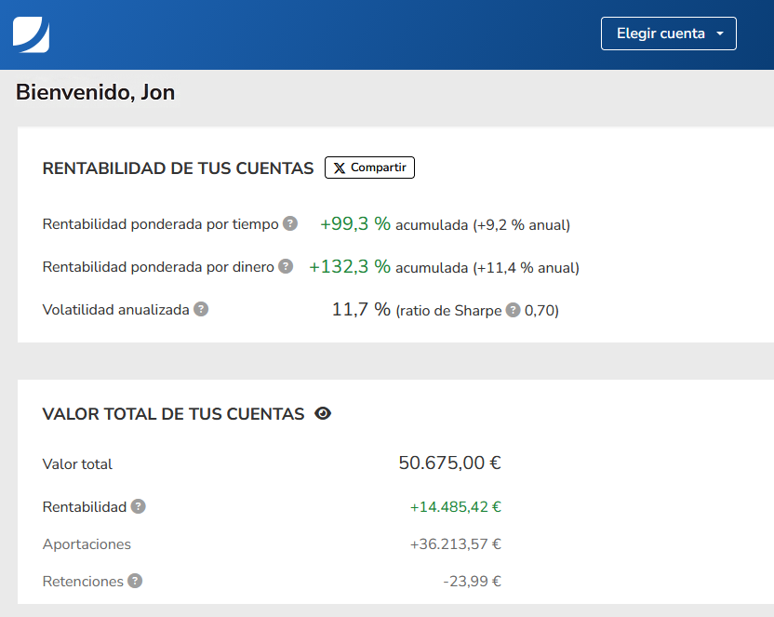The width and height of the screenshot is (774, 617).
Task: Click the +14.485,42 € profitability amount
Action: (x=456, y=507)
